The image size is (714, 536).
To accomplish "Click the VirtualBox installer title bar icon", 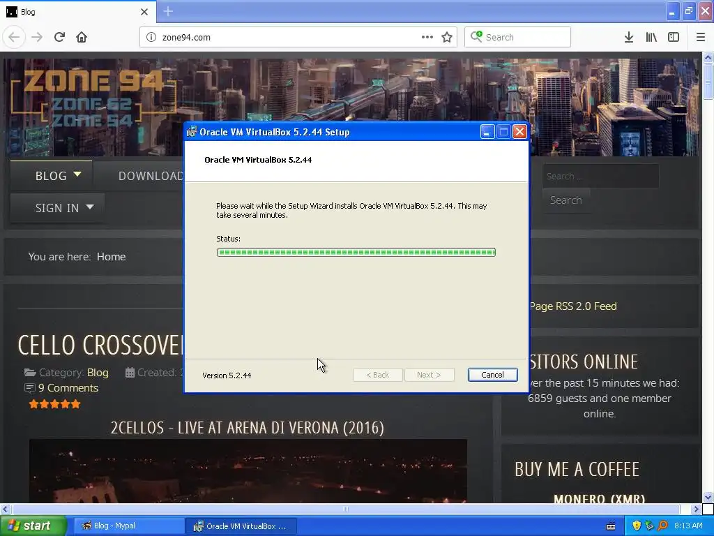I will click(192, 132).
